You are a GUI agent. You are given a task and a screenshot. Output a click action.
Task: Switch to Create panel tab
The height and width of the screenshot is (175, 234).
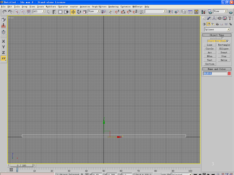204,18
